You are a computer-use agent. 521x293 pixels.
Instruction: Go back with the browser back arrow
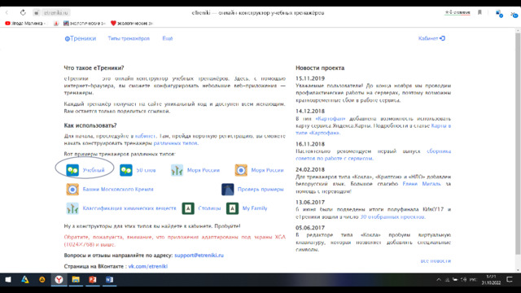[x=7, y=13]
